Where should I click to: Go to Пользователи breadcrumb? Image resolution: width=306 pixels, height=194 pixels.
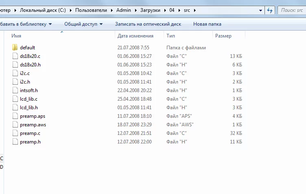[x=91, y=10]
